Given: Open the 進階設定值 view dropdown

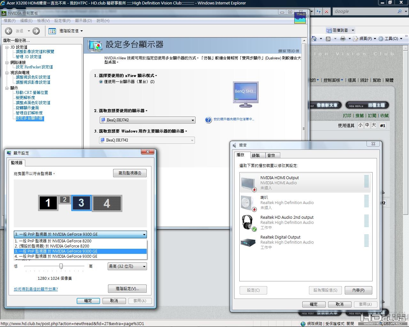Looking at the screenshot, I should point(71,31).
